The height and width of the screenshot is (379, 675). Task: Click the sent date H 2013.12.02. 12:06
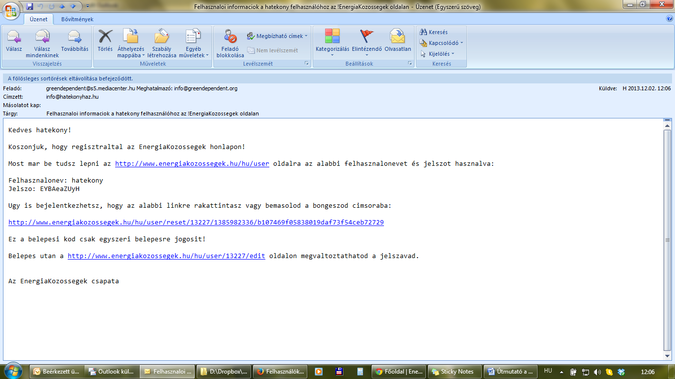click(646, 89)
